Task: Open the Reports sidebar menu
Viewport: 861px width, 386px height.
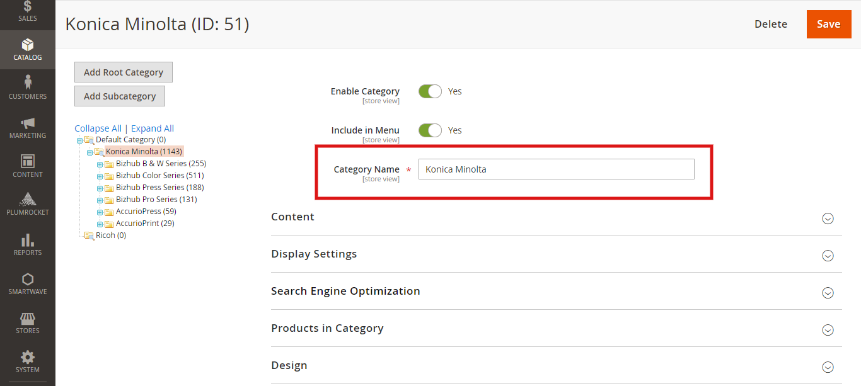Action: click(27, 245)
